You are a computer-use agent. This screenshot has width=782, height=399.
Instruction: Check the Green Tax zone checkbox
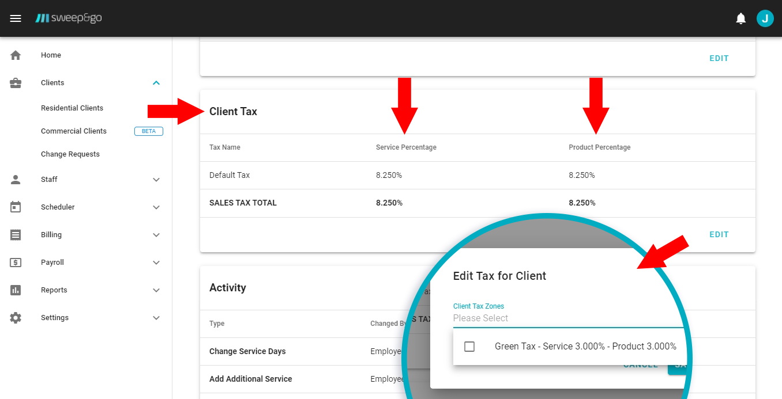click(x=469, y=347)
